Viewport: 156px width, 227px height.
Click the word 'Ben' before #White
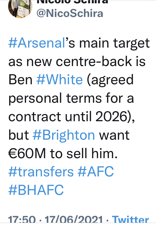20,80
